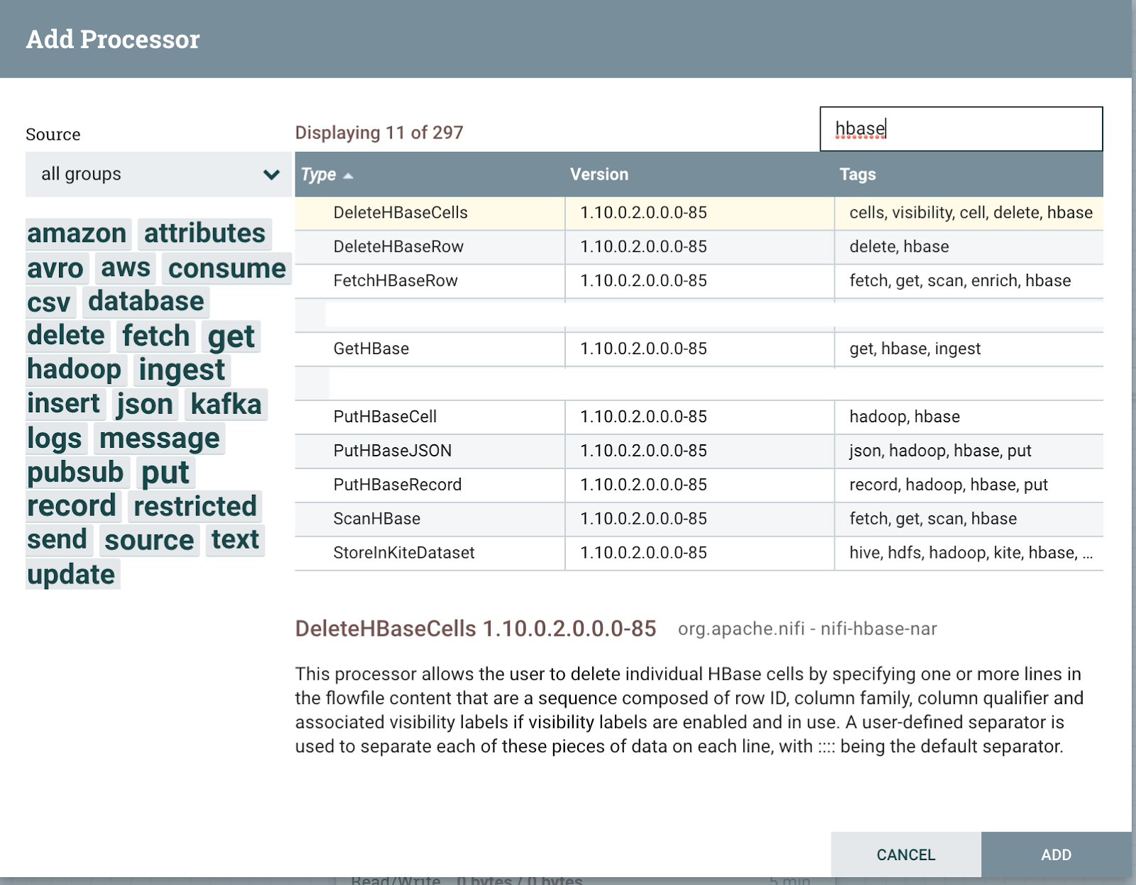Pick the PutHBaseRecord processor type
This screenshot has height=885, width=1136.
tap(398, 485)
